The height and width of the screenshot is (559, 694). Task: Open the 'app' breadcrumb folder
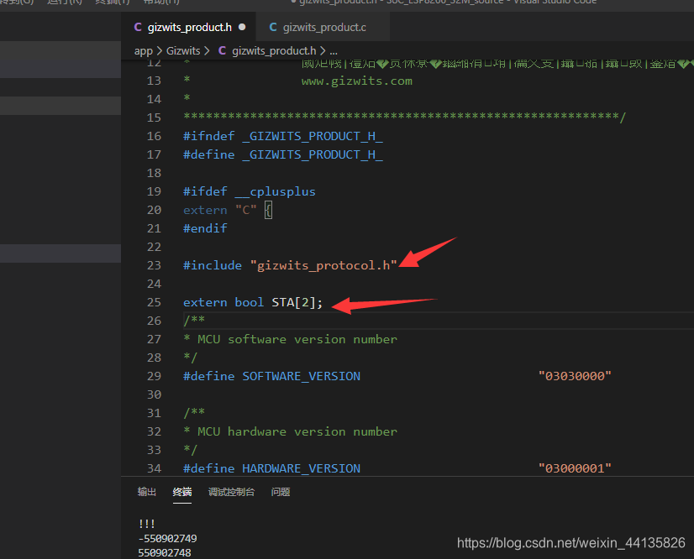pyautogui.click(x=144, y=51)
